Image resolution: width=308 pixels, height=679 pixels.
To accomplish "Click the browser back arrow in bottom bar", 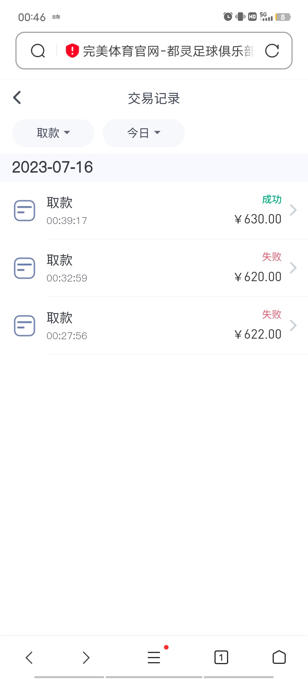I will click(29, 657).
